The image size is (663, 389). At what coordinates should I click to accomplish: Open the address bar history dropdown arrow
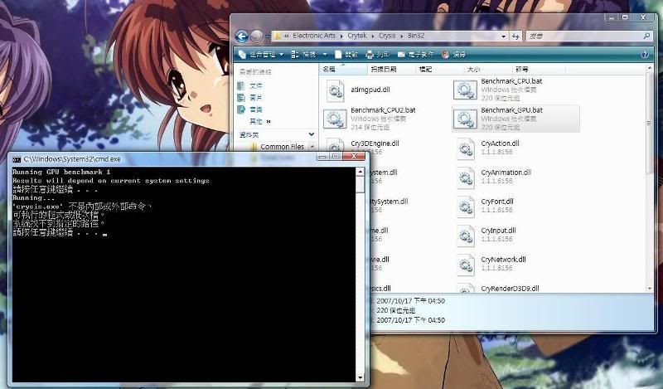coord(504,36)
